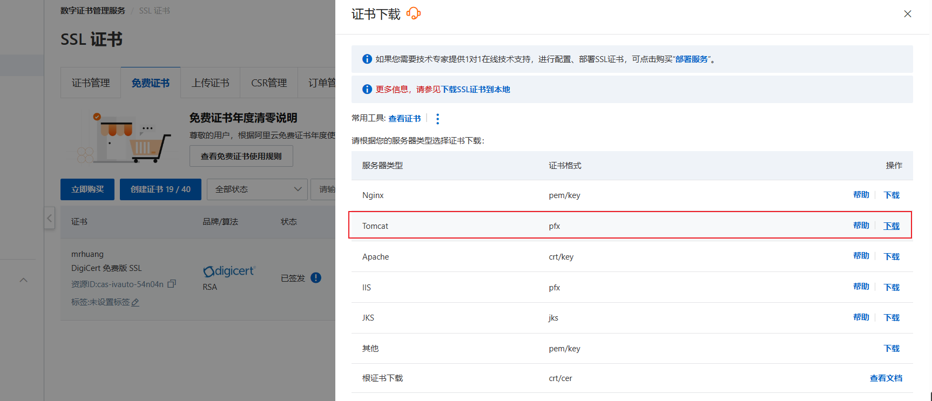
Task: Open 查看文档 for root certificate download
Action: point(886,378)
